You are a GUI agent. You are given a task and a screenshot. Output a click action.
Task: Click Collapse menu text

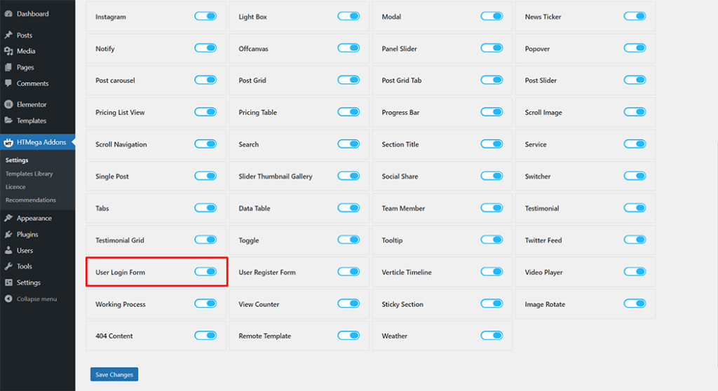(36, 299)
